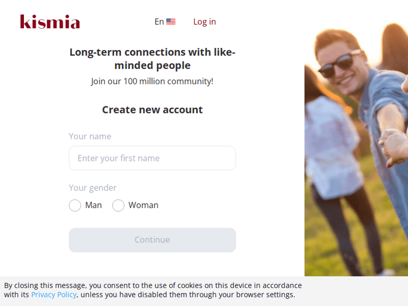
Task: Click the "Woman" option text
Action: (143, 205)
